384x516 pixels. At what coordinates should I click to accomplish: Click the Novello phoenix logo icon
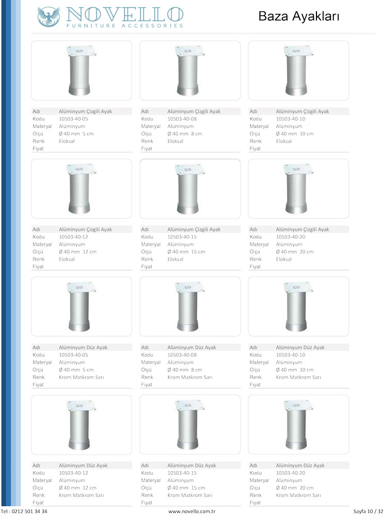[x=48, y=17]
